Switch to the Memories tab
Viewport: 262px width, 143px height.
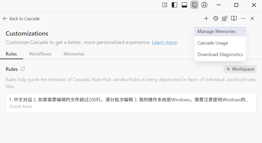click(74, 54)
